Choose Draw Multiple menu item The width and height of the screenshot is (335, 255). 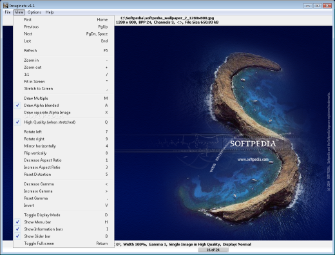[64, 98]
